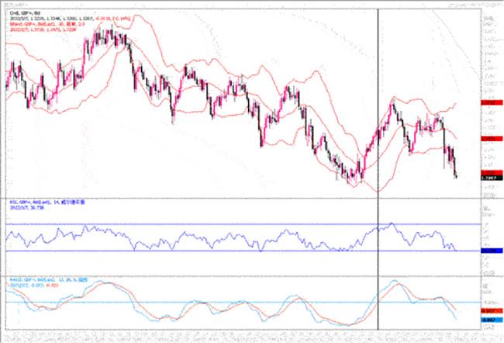Select the blue MACD value tag on right axis
The image size is (504, 343).
point(488,319)
